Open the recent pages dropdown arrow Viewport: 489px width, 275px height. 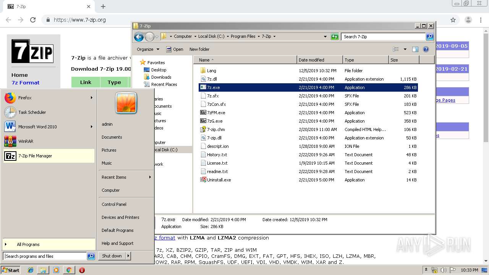[x=157, y=37]
